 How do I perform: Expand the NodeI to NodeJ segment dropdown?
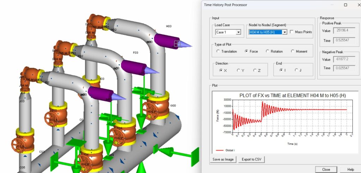coord(284,32)
